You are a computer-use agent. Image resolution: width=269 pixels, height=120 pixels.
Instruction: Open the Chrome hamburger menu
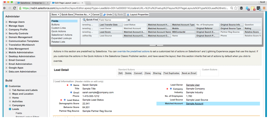point(264,8)
